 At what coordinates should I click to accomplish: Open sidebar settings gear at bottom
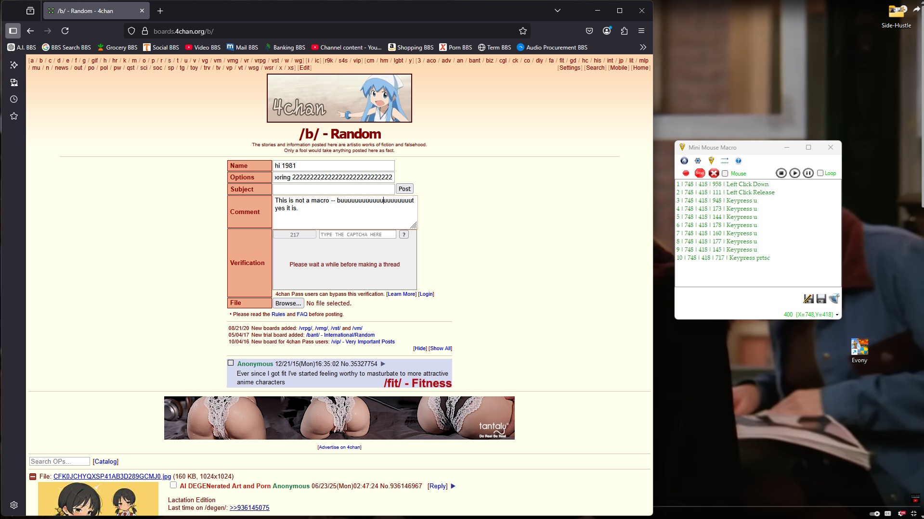pyautogui.click(x=14, y=505)
